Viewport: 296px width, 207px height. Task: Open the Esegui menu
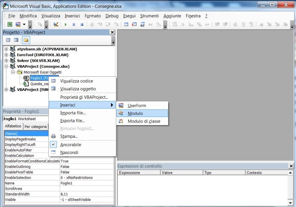(x=129, y=16)
